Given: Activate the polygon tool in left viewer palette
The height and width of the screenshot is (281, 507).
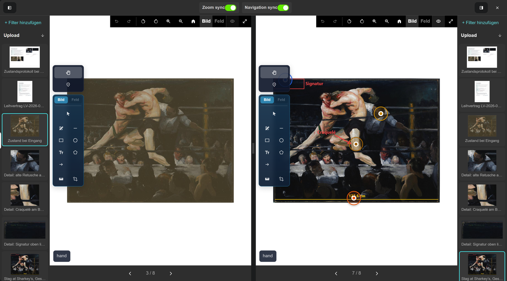Looking at the screenshot, I should point(75,152).
